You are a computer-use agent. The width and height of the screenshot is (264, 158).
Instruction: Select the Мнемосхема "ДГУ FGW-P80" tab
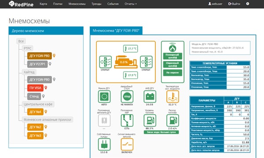(116, 31)
